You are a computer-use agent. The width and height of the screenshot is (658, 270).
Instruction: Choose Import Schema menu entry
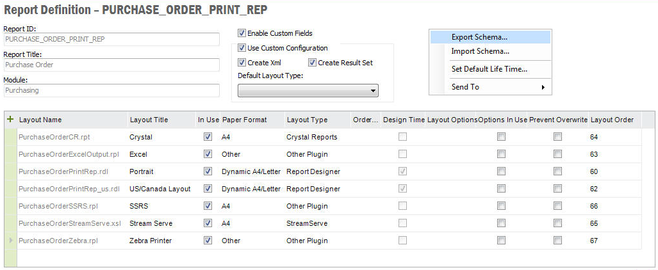[x=480, y=51]
